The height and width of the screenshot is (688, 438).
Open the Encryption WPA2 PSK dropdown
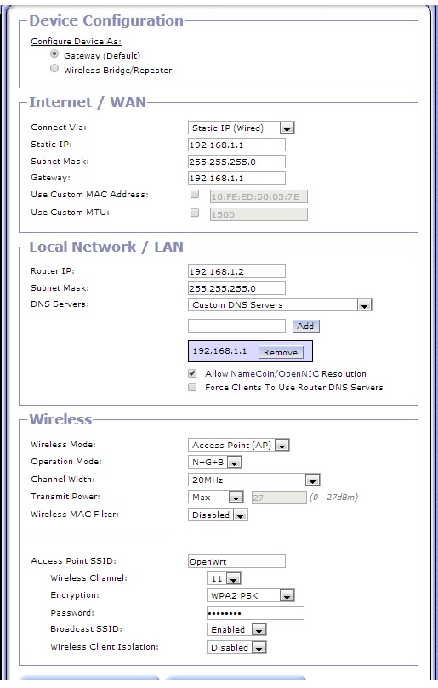[250, 595]
